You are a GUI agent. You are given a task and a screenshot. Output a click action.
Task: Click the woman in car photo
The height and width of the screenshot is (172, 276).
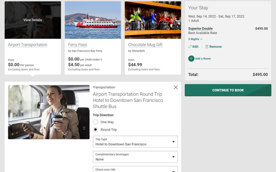(49, 112)
